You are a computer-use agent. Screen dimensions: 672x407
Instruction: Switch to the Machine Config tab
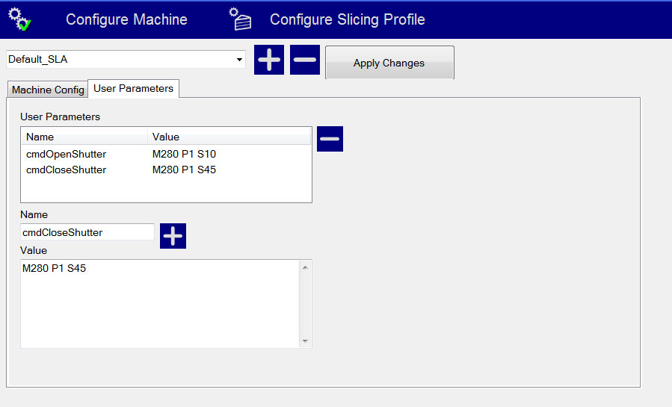[48, 90]
